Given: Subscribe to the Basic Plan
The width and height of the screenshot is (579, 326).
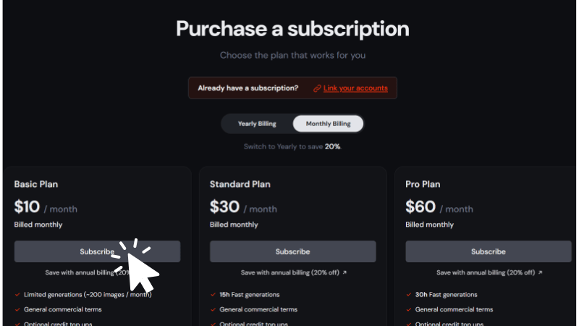Looking at the screenshot, I should [x=97, y=251].
